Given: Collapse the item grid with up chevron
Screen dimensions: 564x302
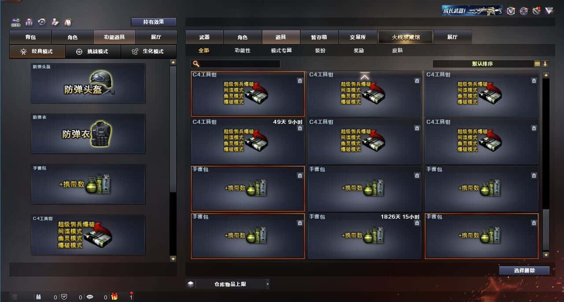Looking at the screenshot, I should 365,76.
